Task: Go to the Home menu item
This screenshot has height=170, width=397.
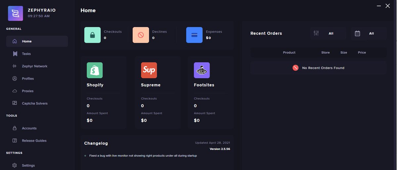Action: coord(37,41)
